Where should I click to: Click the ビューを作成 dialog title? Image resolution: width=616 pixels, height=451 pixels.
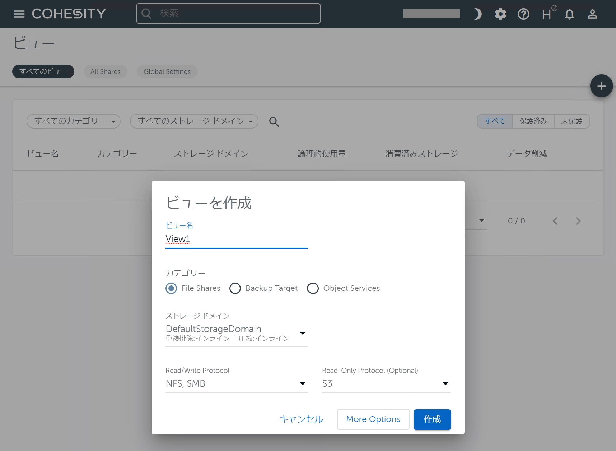coord(209,203)
